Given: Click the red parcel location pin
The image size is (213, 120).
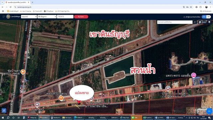Looking at the screenshot, I should 79,102.
